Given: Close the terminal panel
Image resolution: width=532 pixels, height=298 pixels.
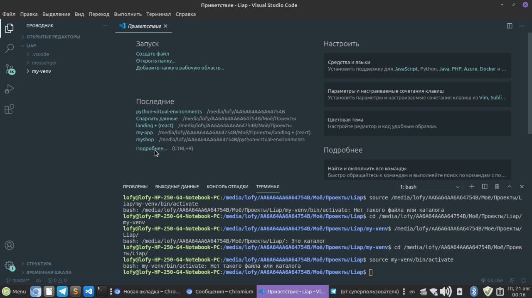Looking at the screenshot, I should (x=522, y=187).
